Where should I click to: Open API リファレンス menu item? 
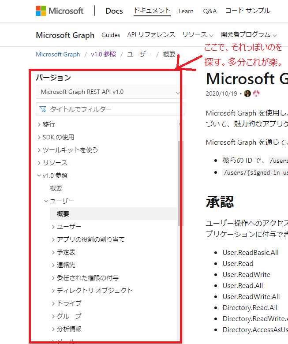[151, 35]
